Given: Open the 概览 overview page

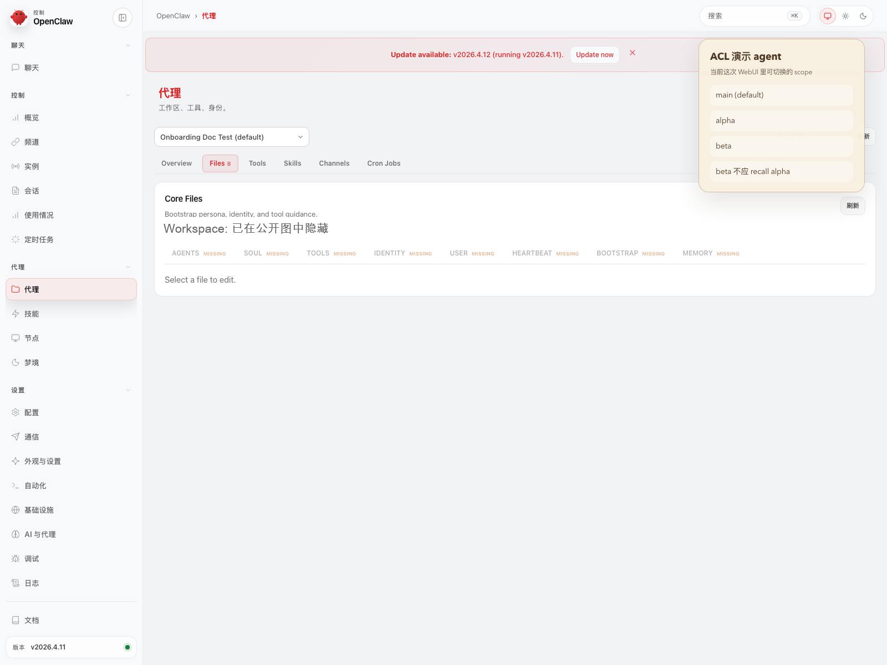Looking at the screenshot, I should tap(71, 117).
